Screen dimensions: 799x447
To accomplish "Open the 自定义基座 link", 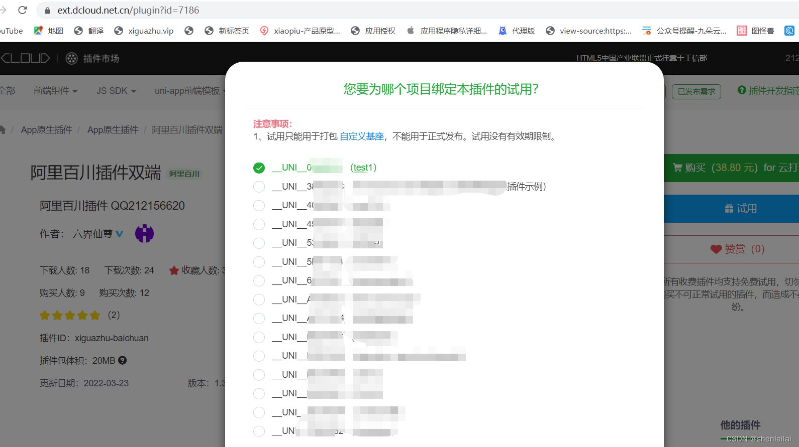I will pyautogui.click(x=362, y=136).
